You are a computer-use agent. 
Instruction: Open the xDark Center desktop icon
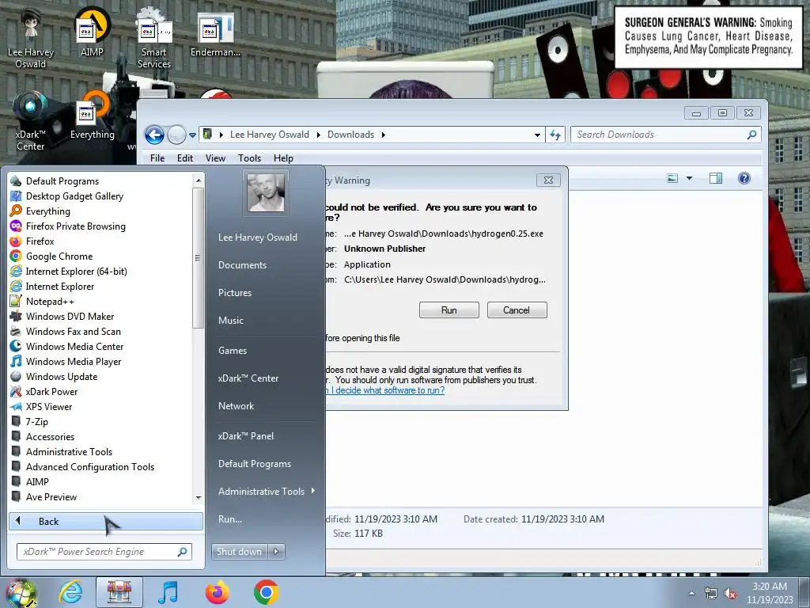coord(31,121)
